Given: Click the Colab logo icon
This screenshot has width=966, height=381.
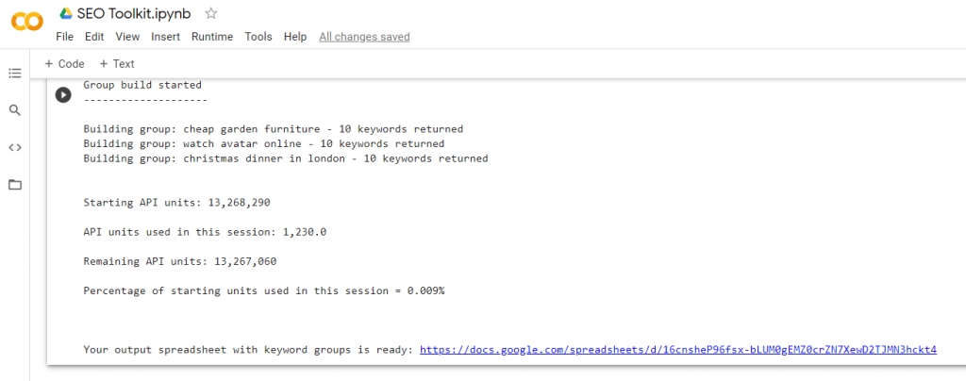Looking at the screenshot, I should tap(27, 22).
